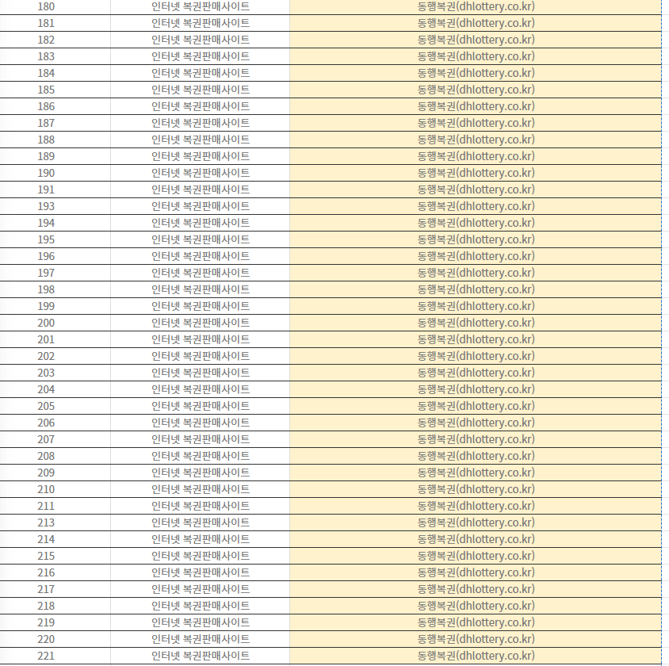Screen dimensions: 669x666
Task: Select 인터넷 복권판매사이트 cell in row 194
Action: tap(200, 223)
